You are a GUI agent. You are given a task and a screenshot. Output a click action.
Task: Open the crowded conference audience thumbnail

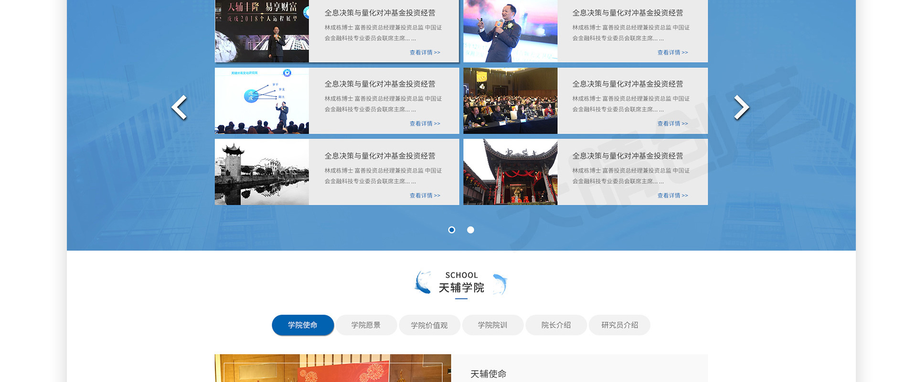pyautogui.click(x=510, y=101)
